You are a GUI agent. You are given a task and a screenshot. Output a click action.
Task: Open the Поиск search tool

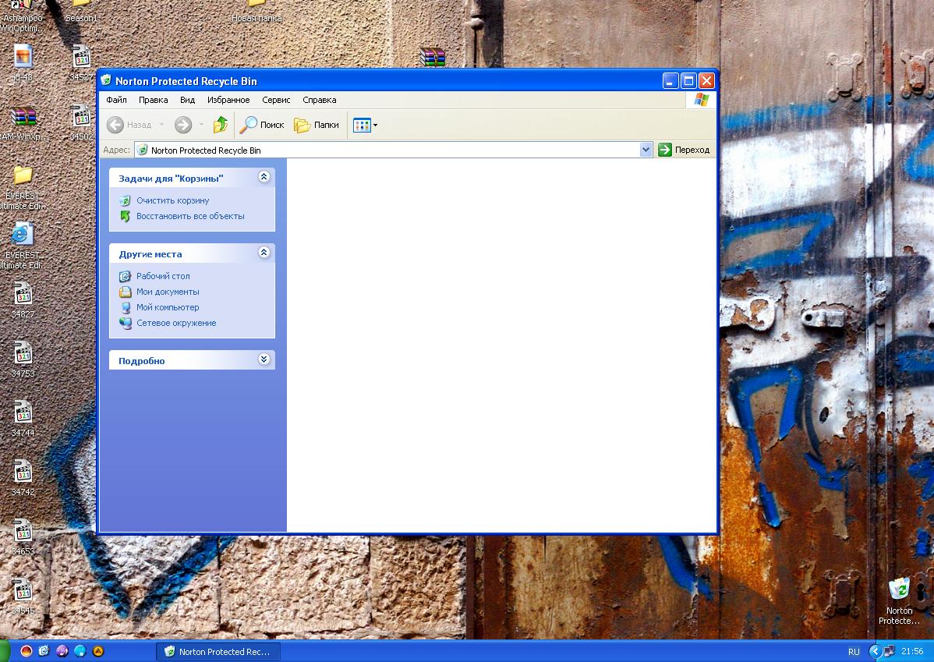pyautogui.click(x=262, y=125)
